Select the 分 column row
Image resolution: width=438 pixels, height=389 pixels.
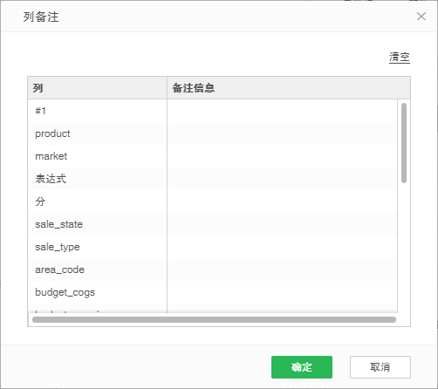coord(98,201)
